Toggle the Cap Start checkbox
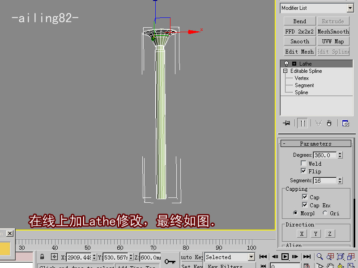 click(305, 197)
